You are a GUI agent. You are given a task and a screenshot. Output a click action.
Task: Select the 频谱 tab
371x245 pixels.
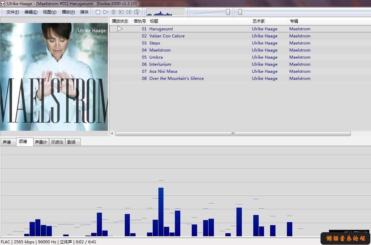25,142
